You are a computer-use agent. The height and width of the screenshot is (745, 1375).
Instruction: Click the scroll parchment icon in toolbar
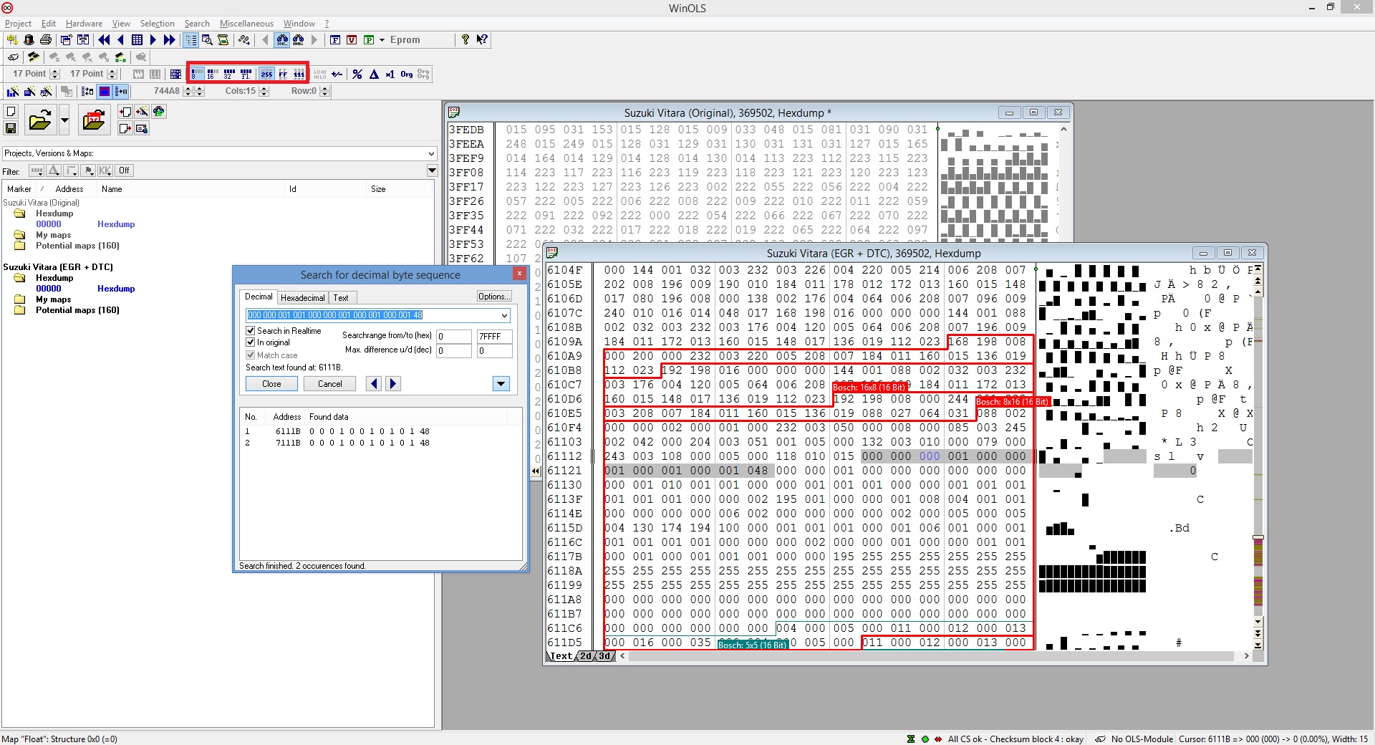pyautogui.click(x=223, y=40)
